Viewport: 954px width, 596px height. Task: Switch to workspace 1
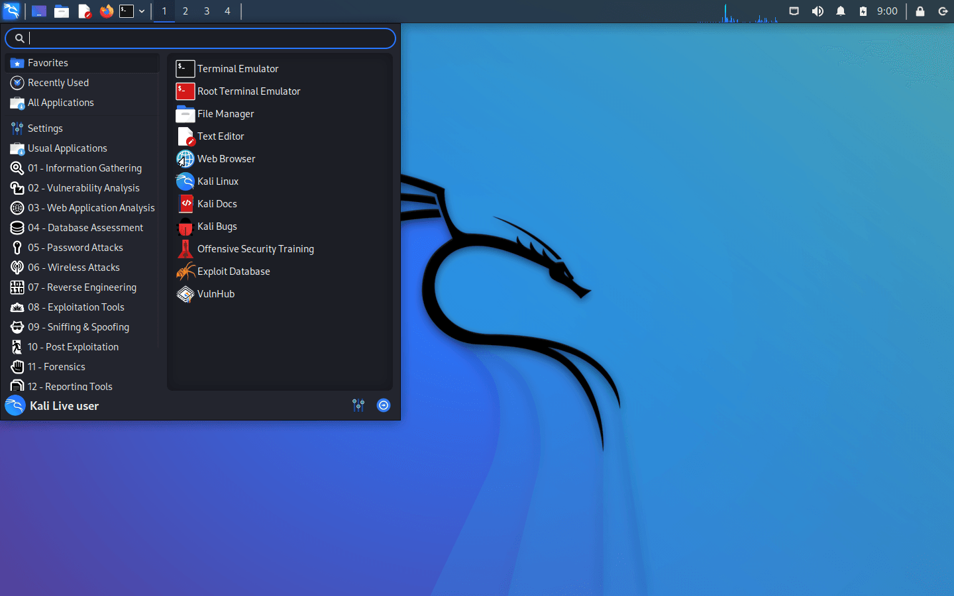tap(164, 11)
